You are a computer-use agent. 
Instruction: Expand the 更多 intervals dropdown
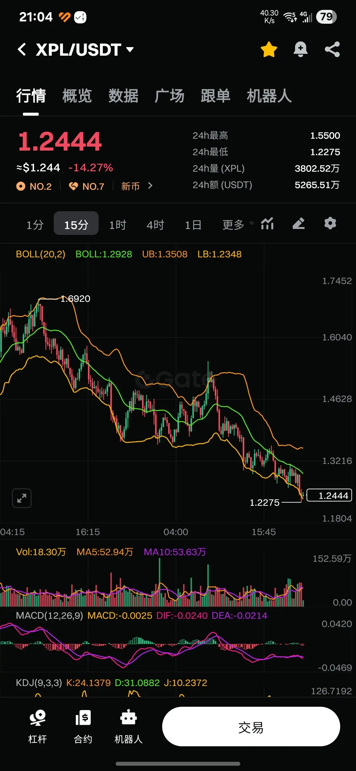pos(238,225)
